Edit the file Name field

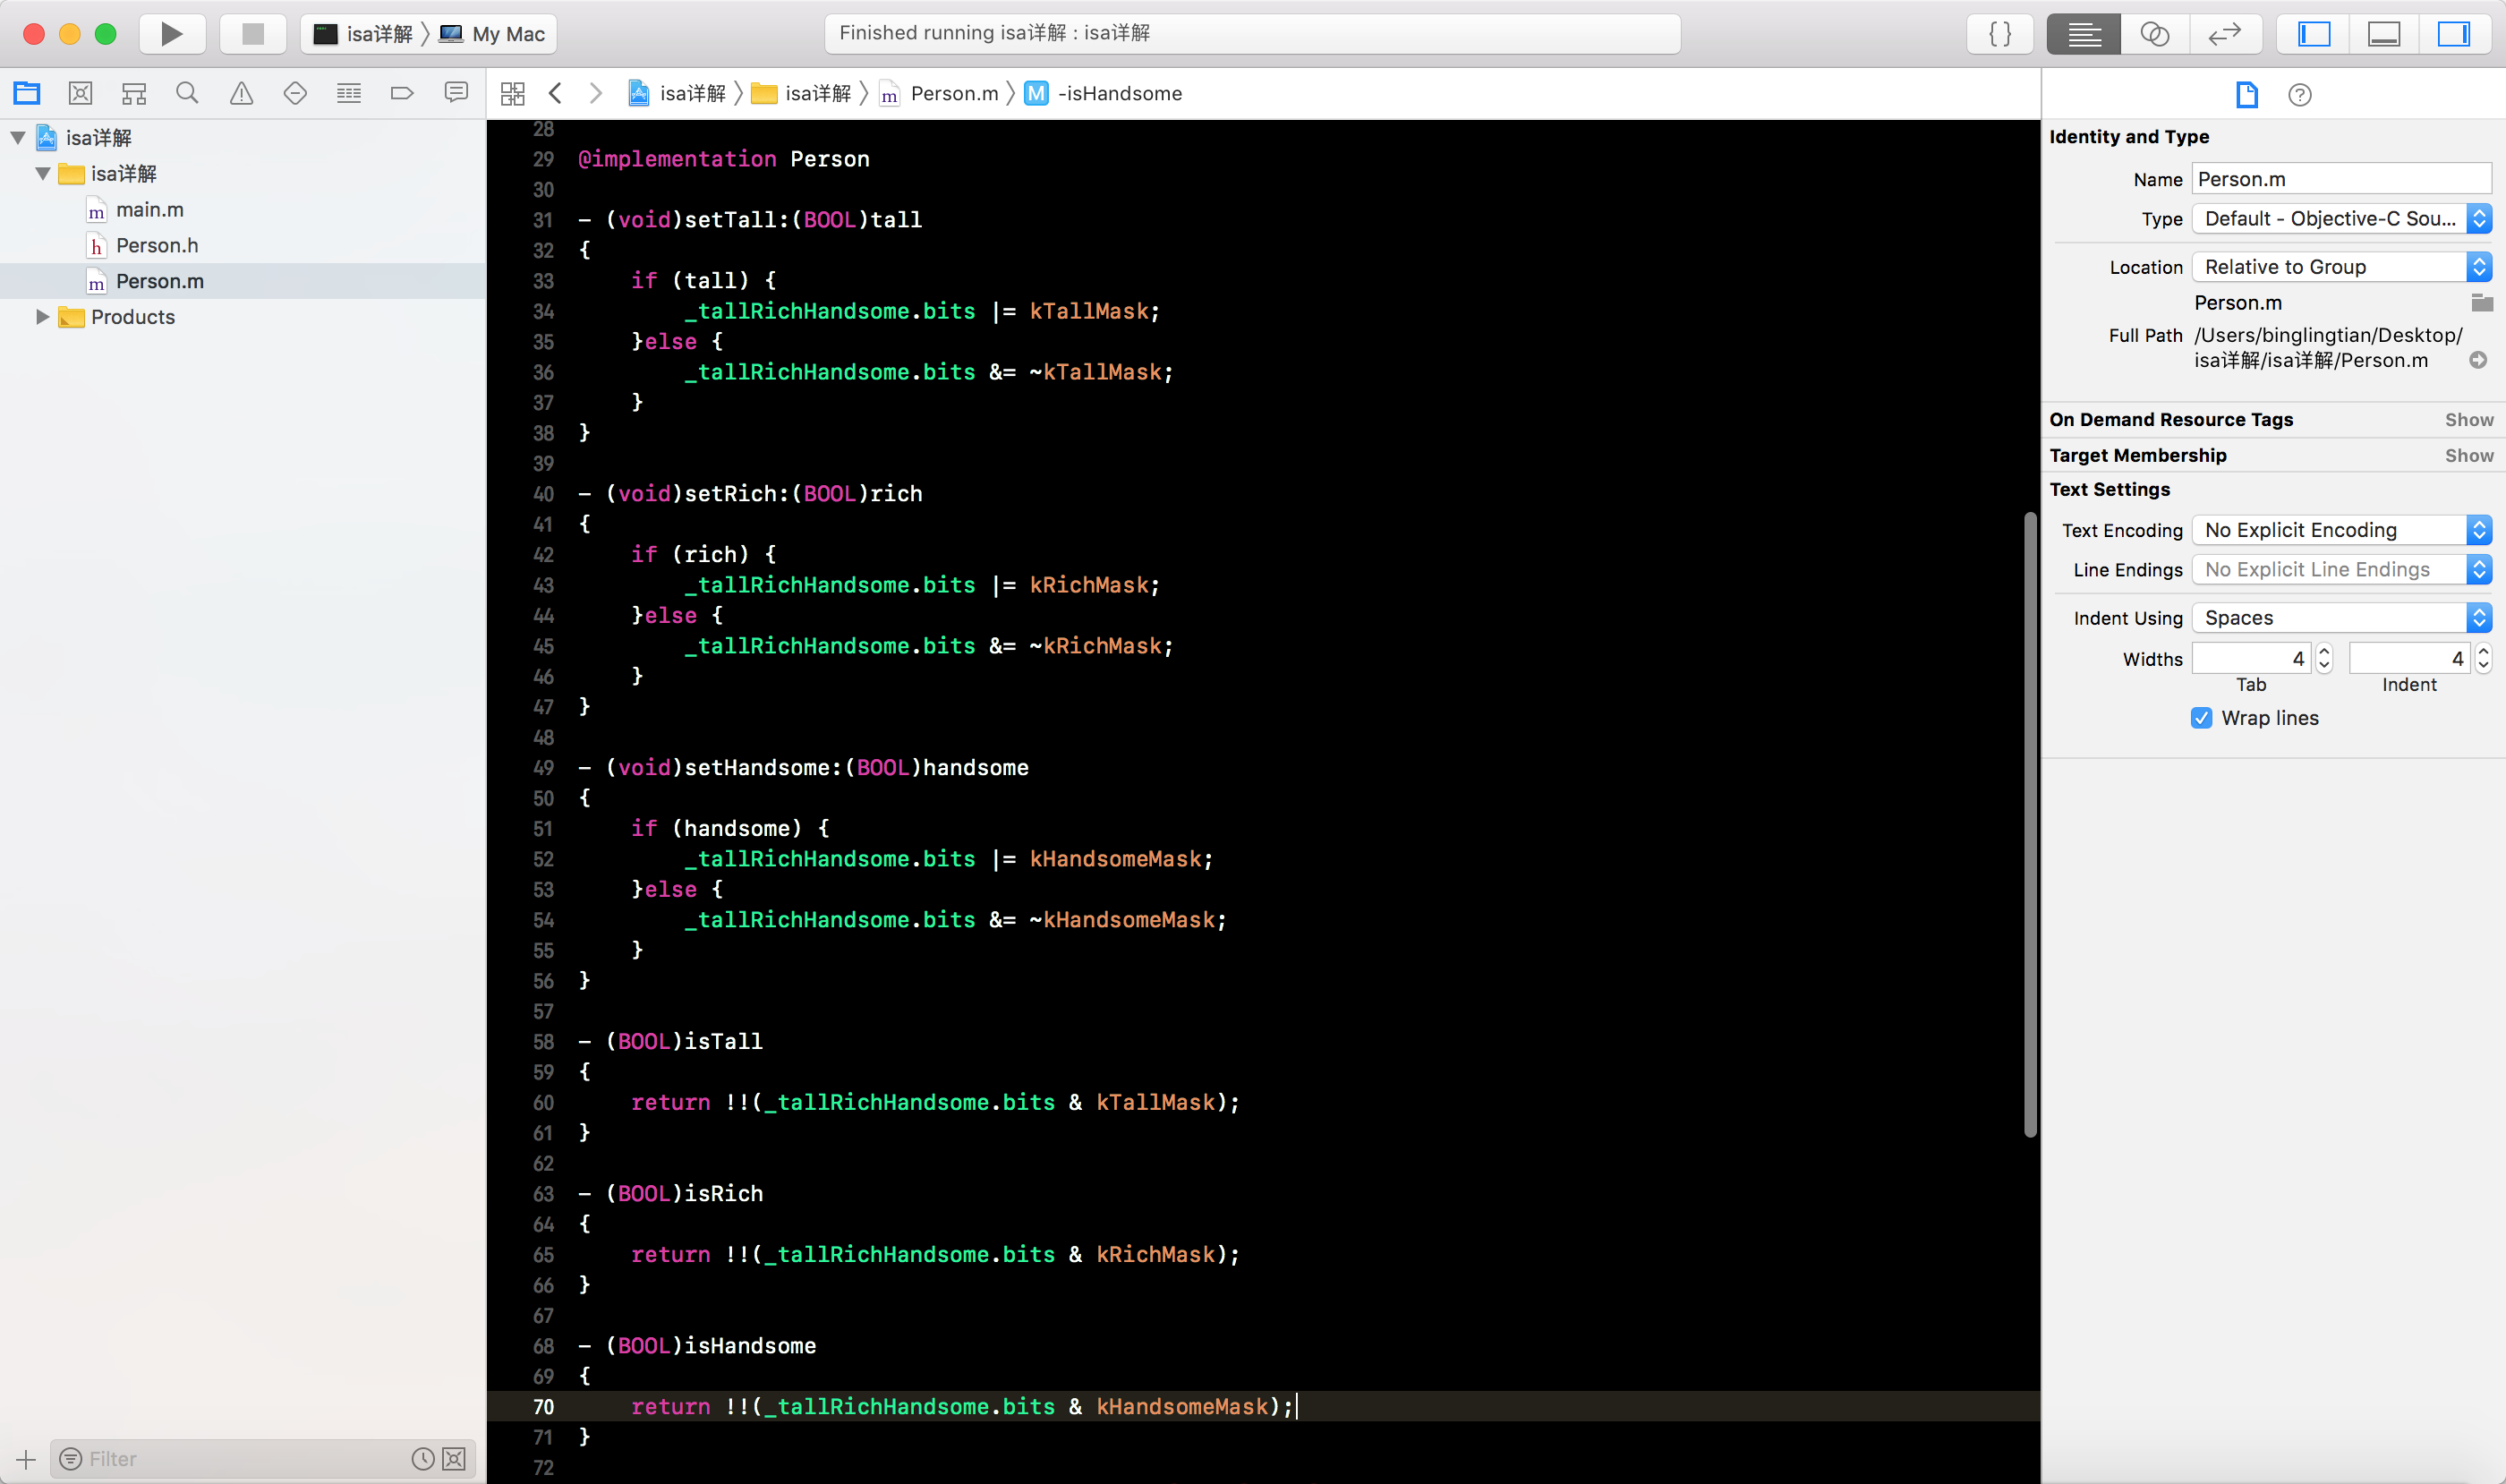(x=2341, y=179)
